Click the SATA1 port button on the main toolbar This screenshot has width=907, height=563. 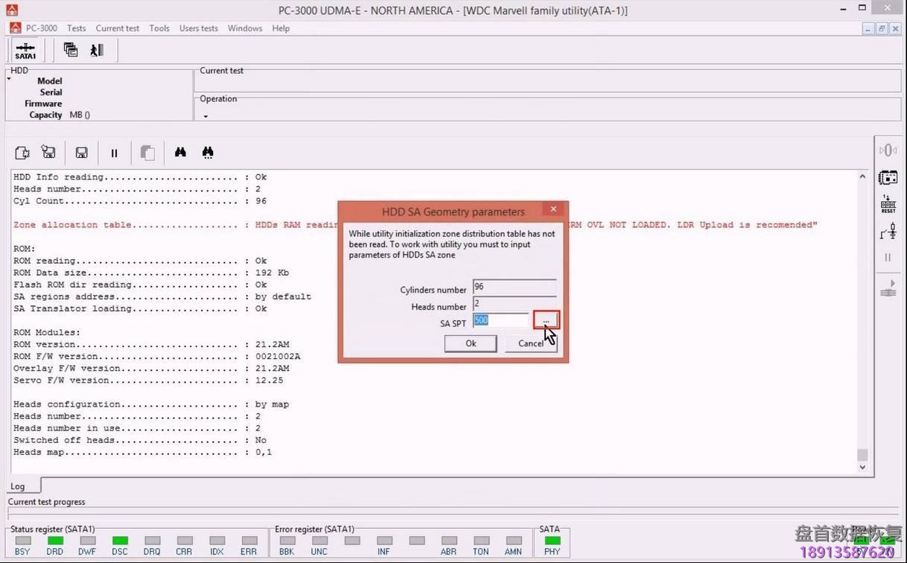(x=25, y=49)
